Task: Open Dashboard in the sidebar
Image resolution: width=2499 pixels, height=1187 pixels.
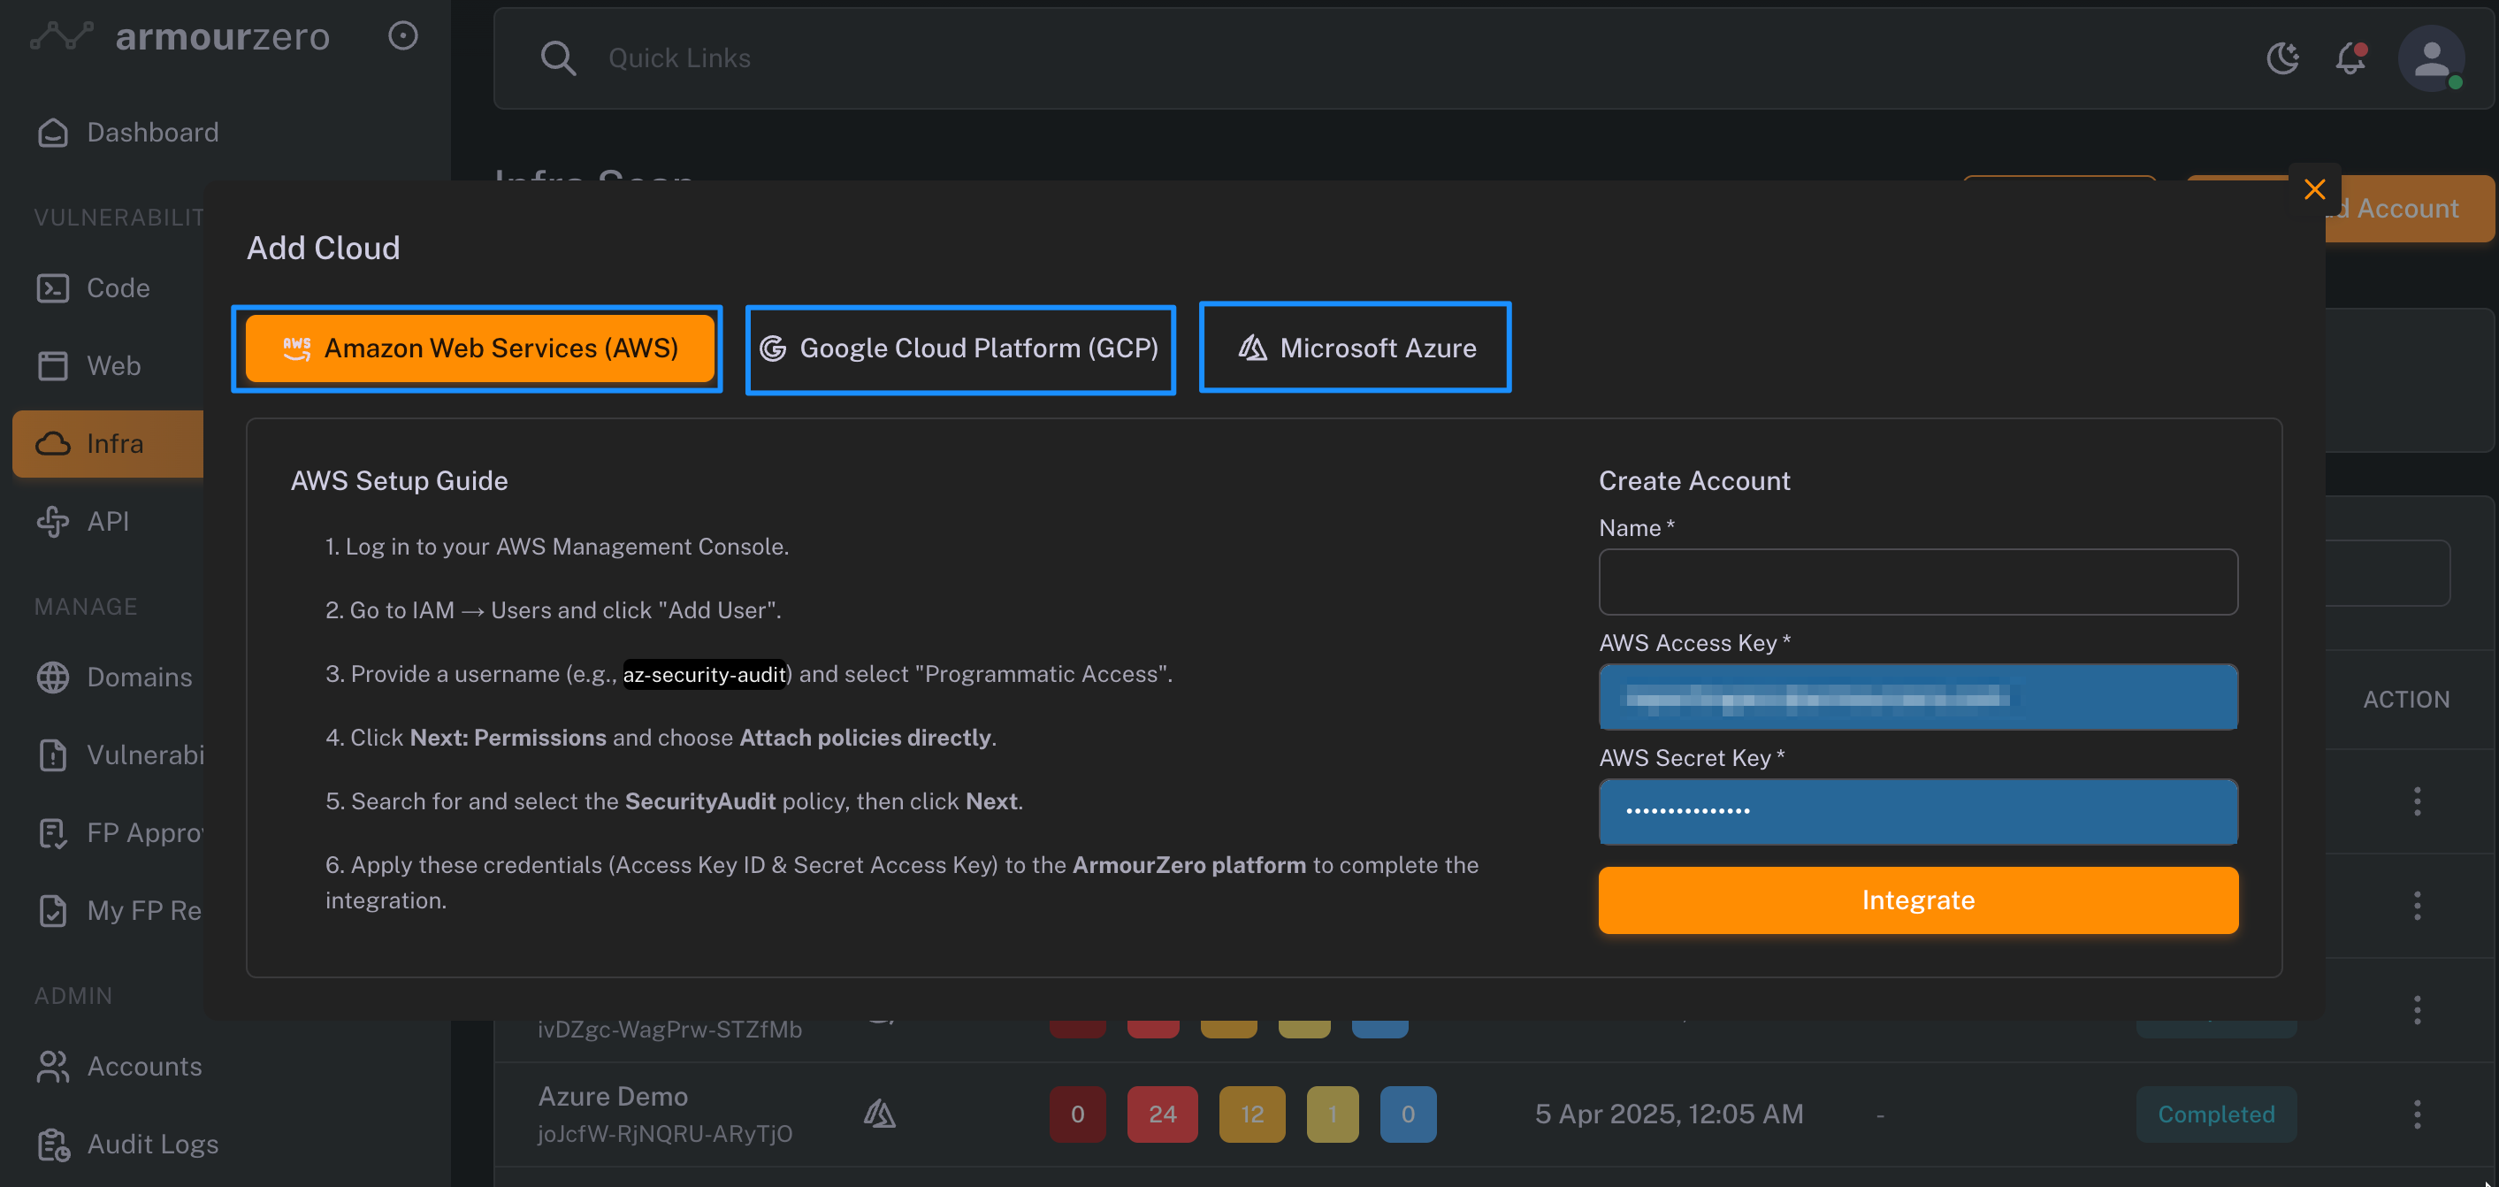Action: (152, 132)
